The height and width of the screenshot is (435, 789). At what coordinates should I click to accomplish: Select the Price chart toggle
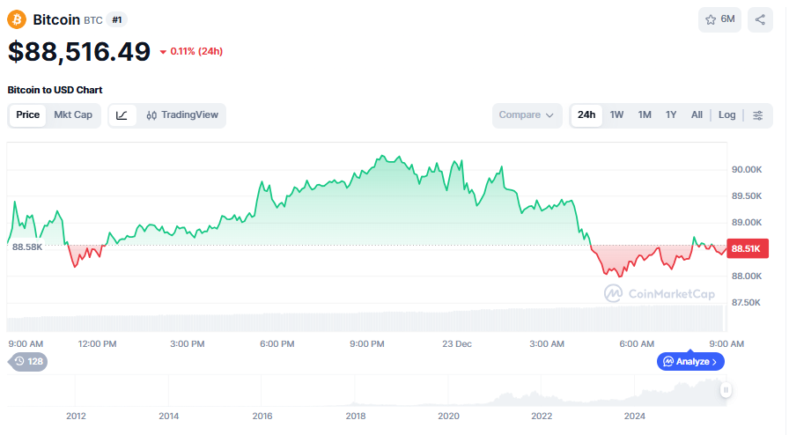(28, 115)
